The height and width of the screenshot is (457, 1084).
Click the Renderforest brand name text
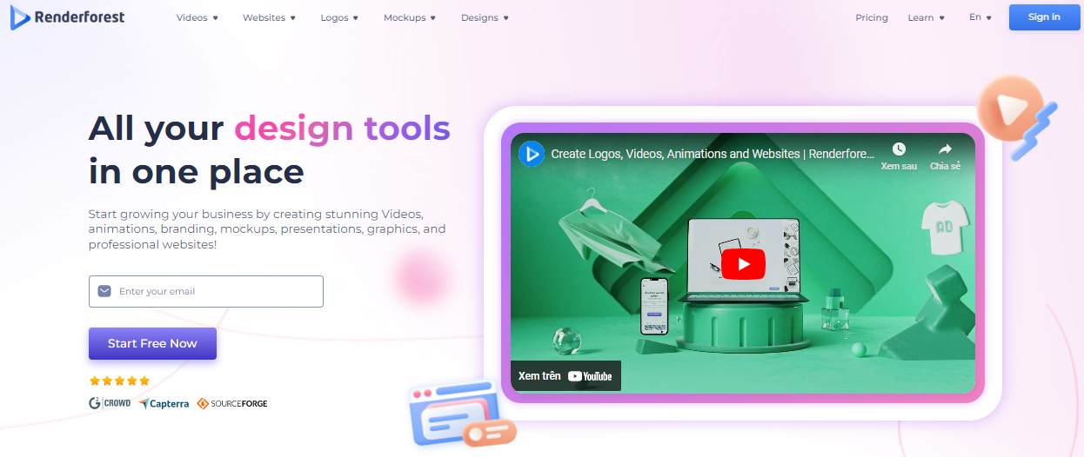[x=79, y=17]
